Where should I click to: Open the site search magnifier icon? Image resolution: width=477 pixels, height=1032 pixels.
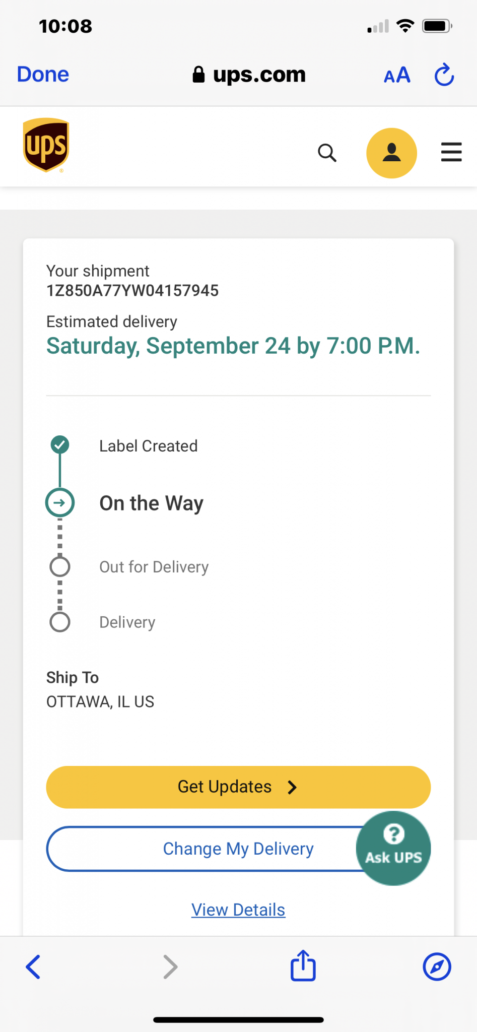[327, 152]
